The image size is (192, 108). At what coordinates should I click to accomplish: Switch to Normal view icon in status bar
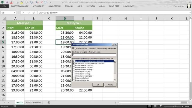click(x=149, y=106)
